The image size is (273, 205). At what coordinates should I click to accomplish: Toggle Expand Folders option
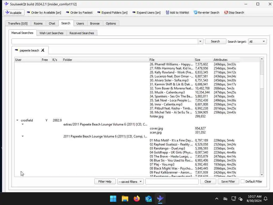(112, 13)
